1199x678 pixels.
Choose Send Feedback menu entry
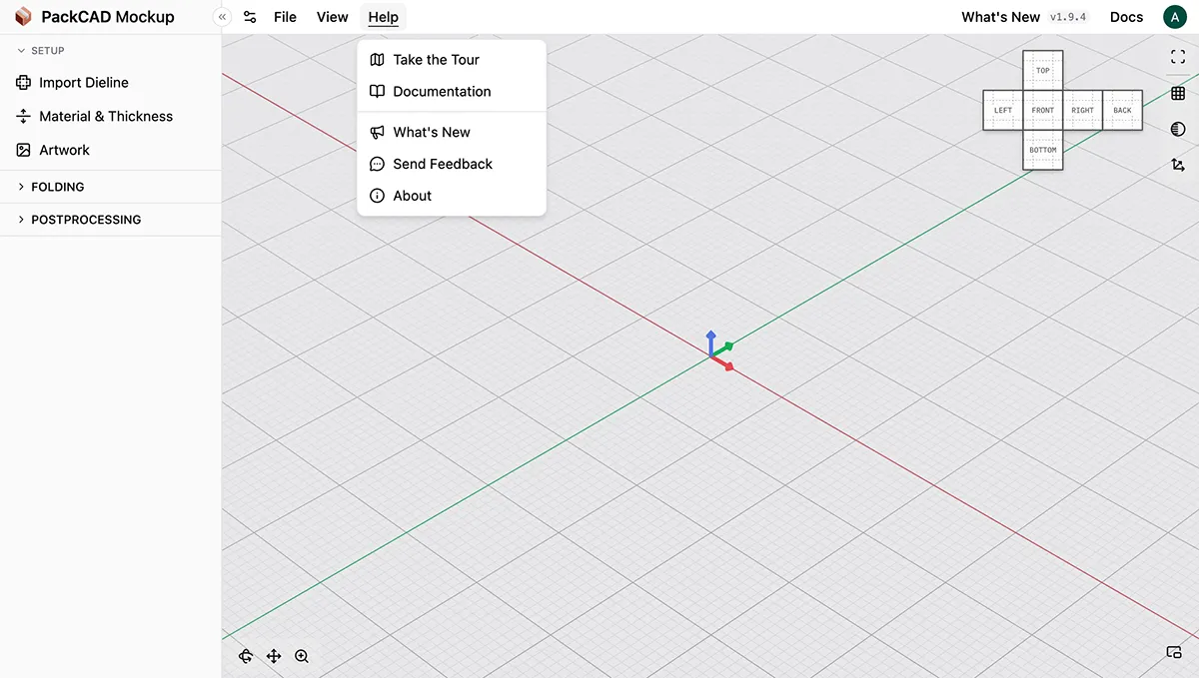(x=452, y=164)
